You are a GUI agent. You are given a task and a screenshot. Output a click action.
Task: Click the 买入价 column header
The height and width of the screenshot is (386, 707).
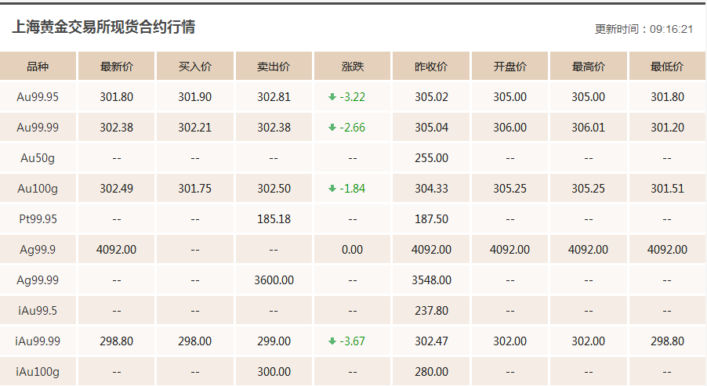click(195, 67)
